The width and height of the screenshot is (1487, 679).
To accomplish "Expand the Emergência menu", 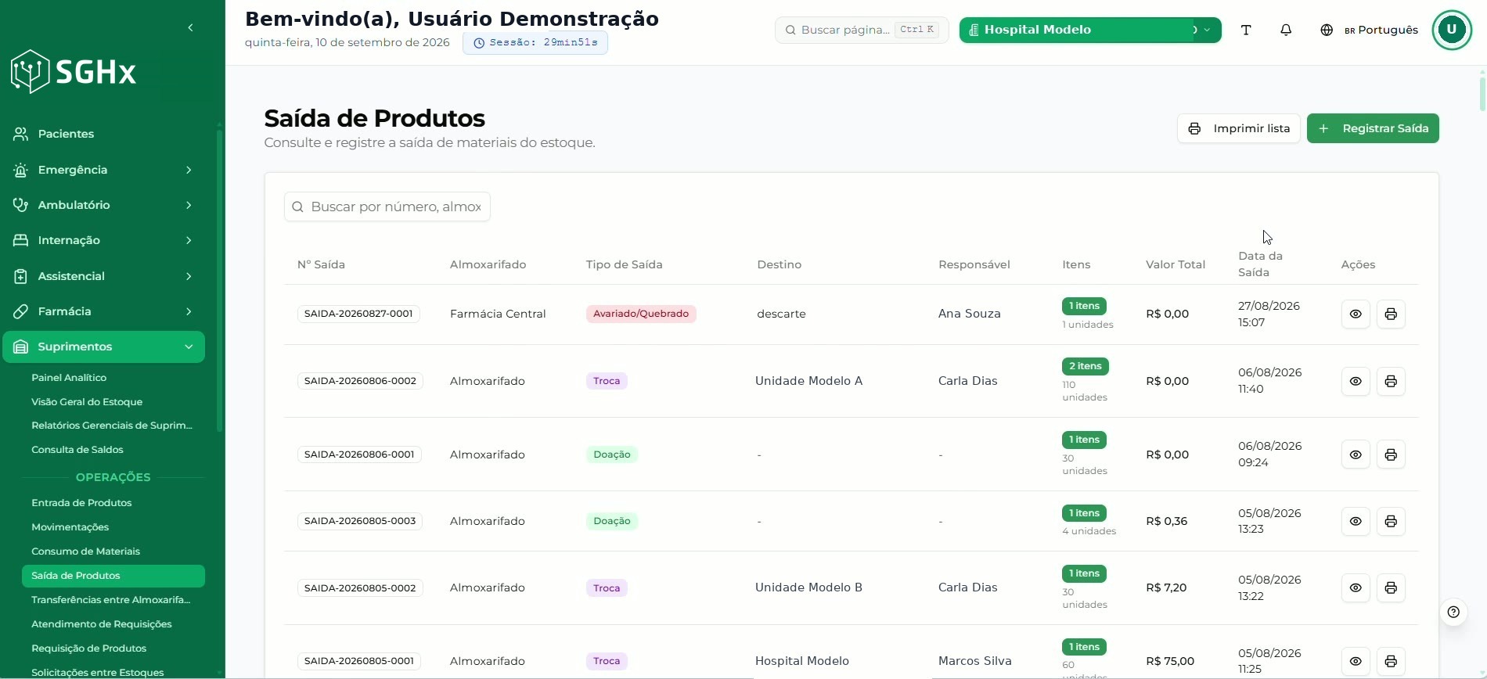I will point(103,170).
